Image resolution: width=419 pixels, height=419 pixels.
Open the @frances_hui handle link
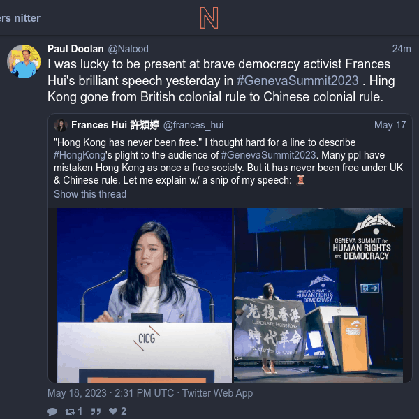pyautogui.click(x=193, y=125)
